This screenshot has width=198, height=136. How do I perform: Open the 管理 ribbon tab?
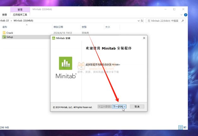pos(20,9)
